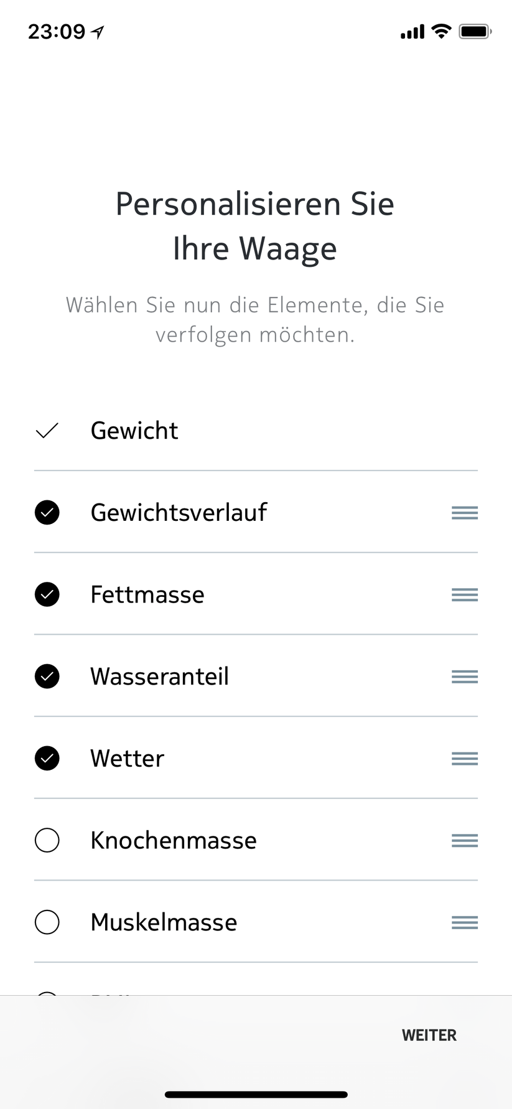
Task: Tap the Fettmasse reorder handle icon
Action: point(465,595)
